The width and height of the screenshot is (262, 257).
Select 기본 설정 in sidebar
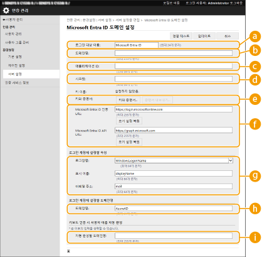point(15,57)
